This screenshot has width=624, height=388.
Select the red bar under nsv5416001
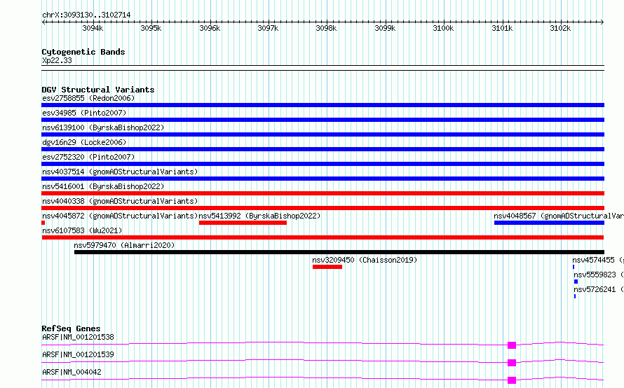[x=323, y=193]
